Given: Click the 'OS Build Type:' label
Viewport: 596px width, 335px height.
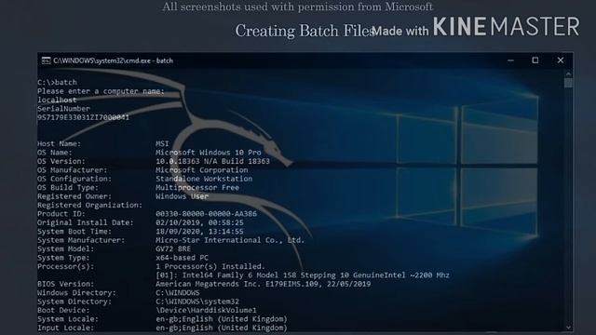Looking at the screenshot, I should pos(68,187).
